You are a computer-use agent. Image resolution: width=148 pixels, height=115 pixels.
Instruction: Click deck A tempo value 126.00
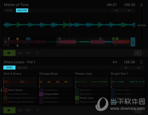tap(130, 5)
